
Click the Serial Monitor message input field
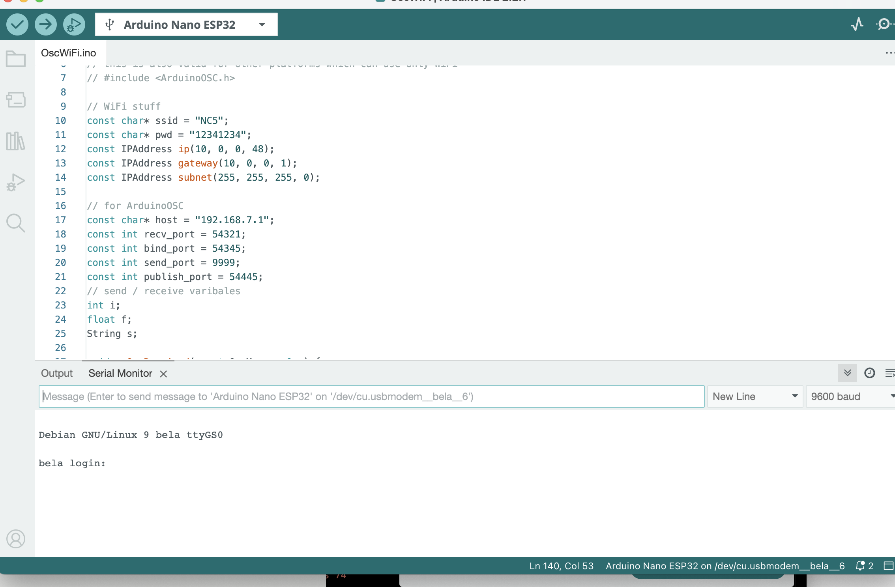[x=355, y=396]
